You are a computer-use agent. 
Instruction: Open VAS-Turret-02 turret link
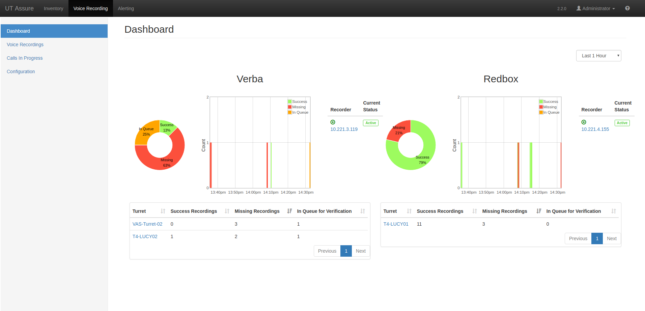tap(147, 224)
